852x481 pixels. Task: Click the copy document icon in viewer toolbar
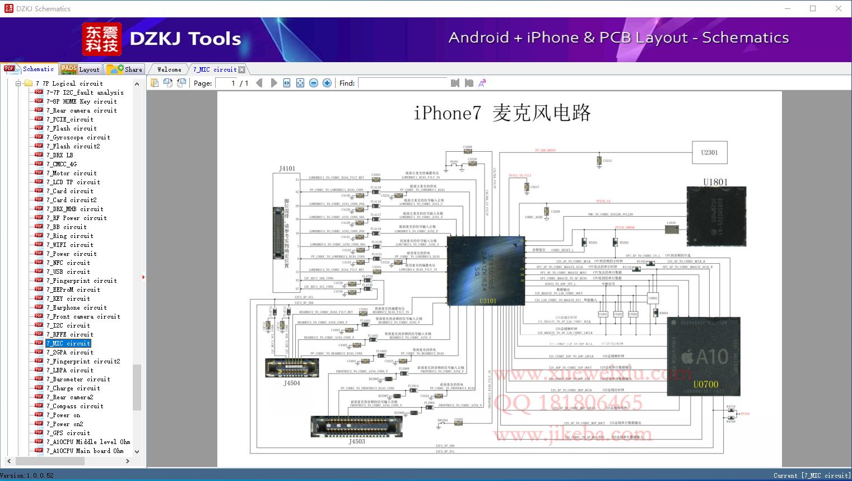click(155, 83)
